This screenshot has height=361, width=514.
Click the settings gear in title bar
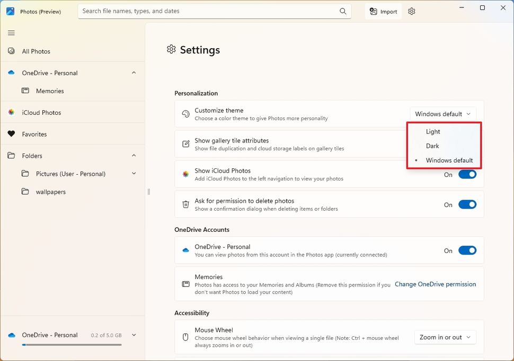click(x=412, y=11)
